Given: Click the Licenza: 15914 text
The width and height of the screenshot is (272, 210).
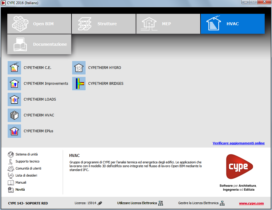Looking at the screenshot, I should (85, 203).
